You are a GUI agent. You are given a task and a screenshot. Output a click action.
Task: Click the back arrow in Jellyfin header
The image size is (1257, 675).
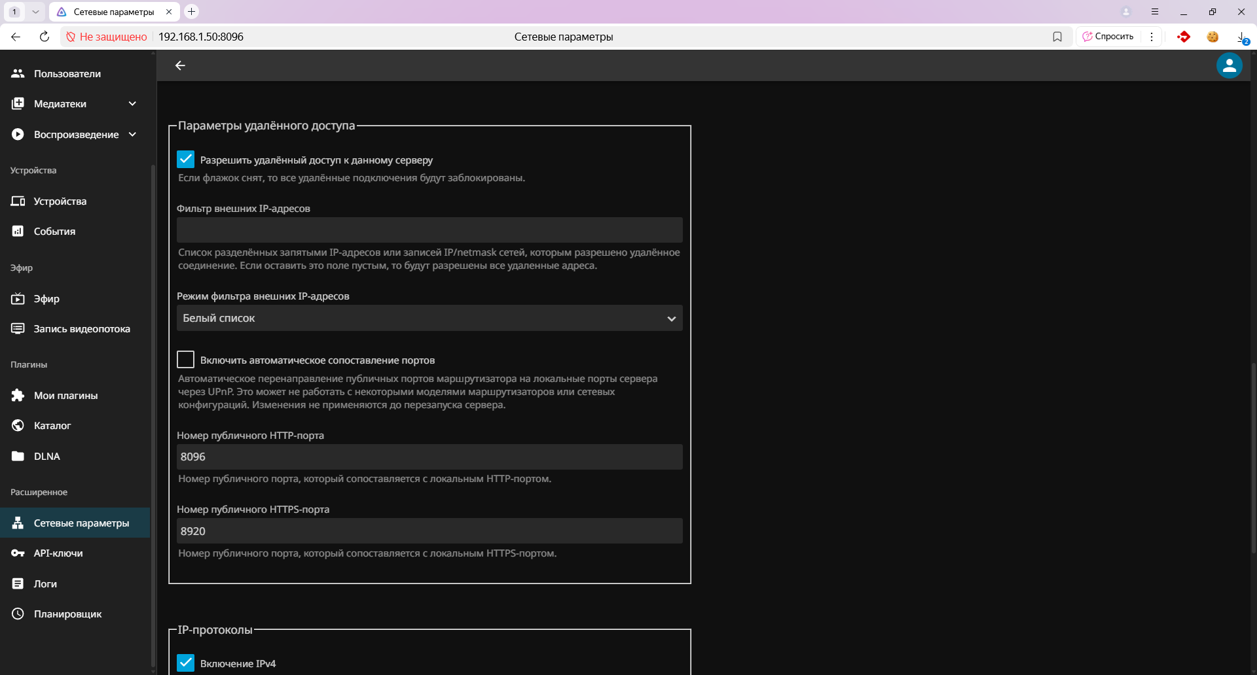pyautogui.click(x=180, y=65)
